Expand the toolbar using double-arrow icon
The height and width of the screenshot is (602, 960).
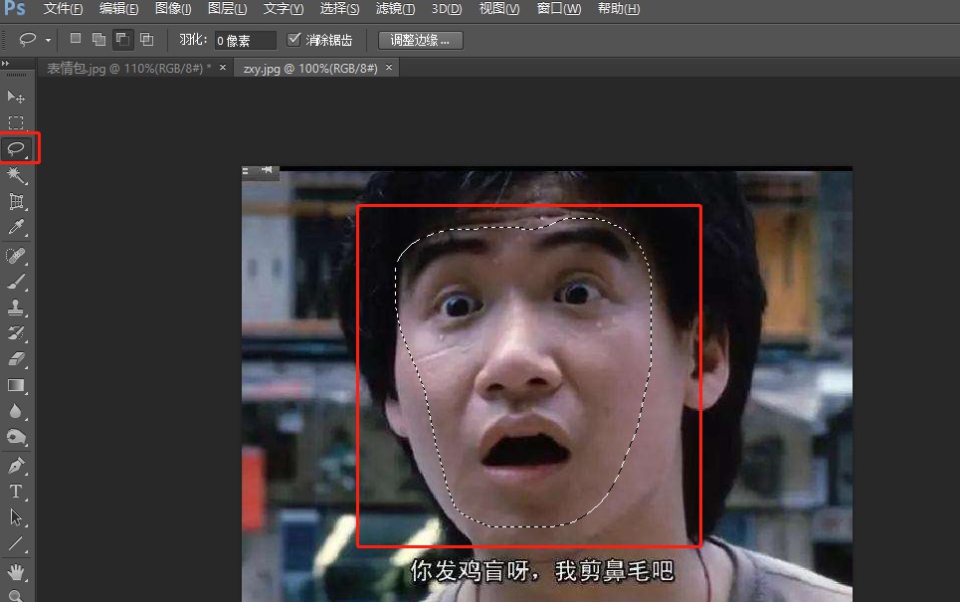(x=6, y=64)
